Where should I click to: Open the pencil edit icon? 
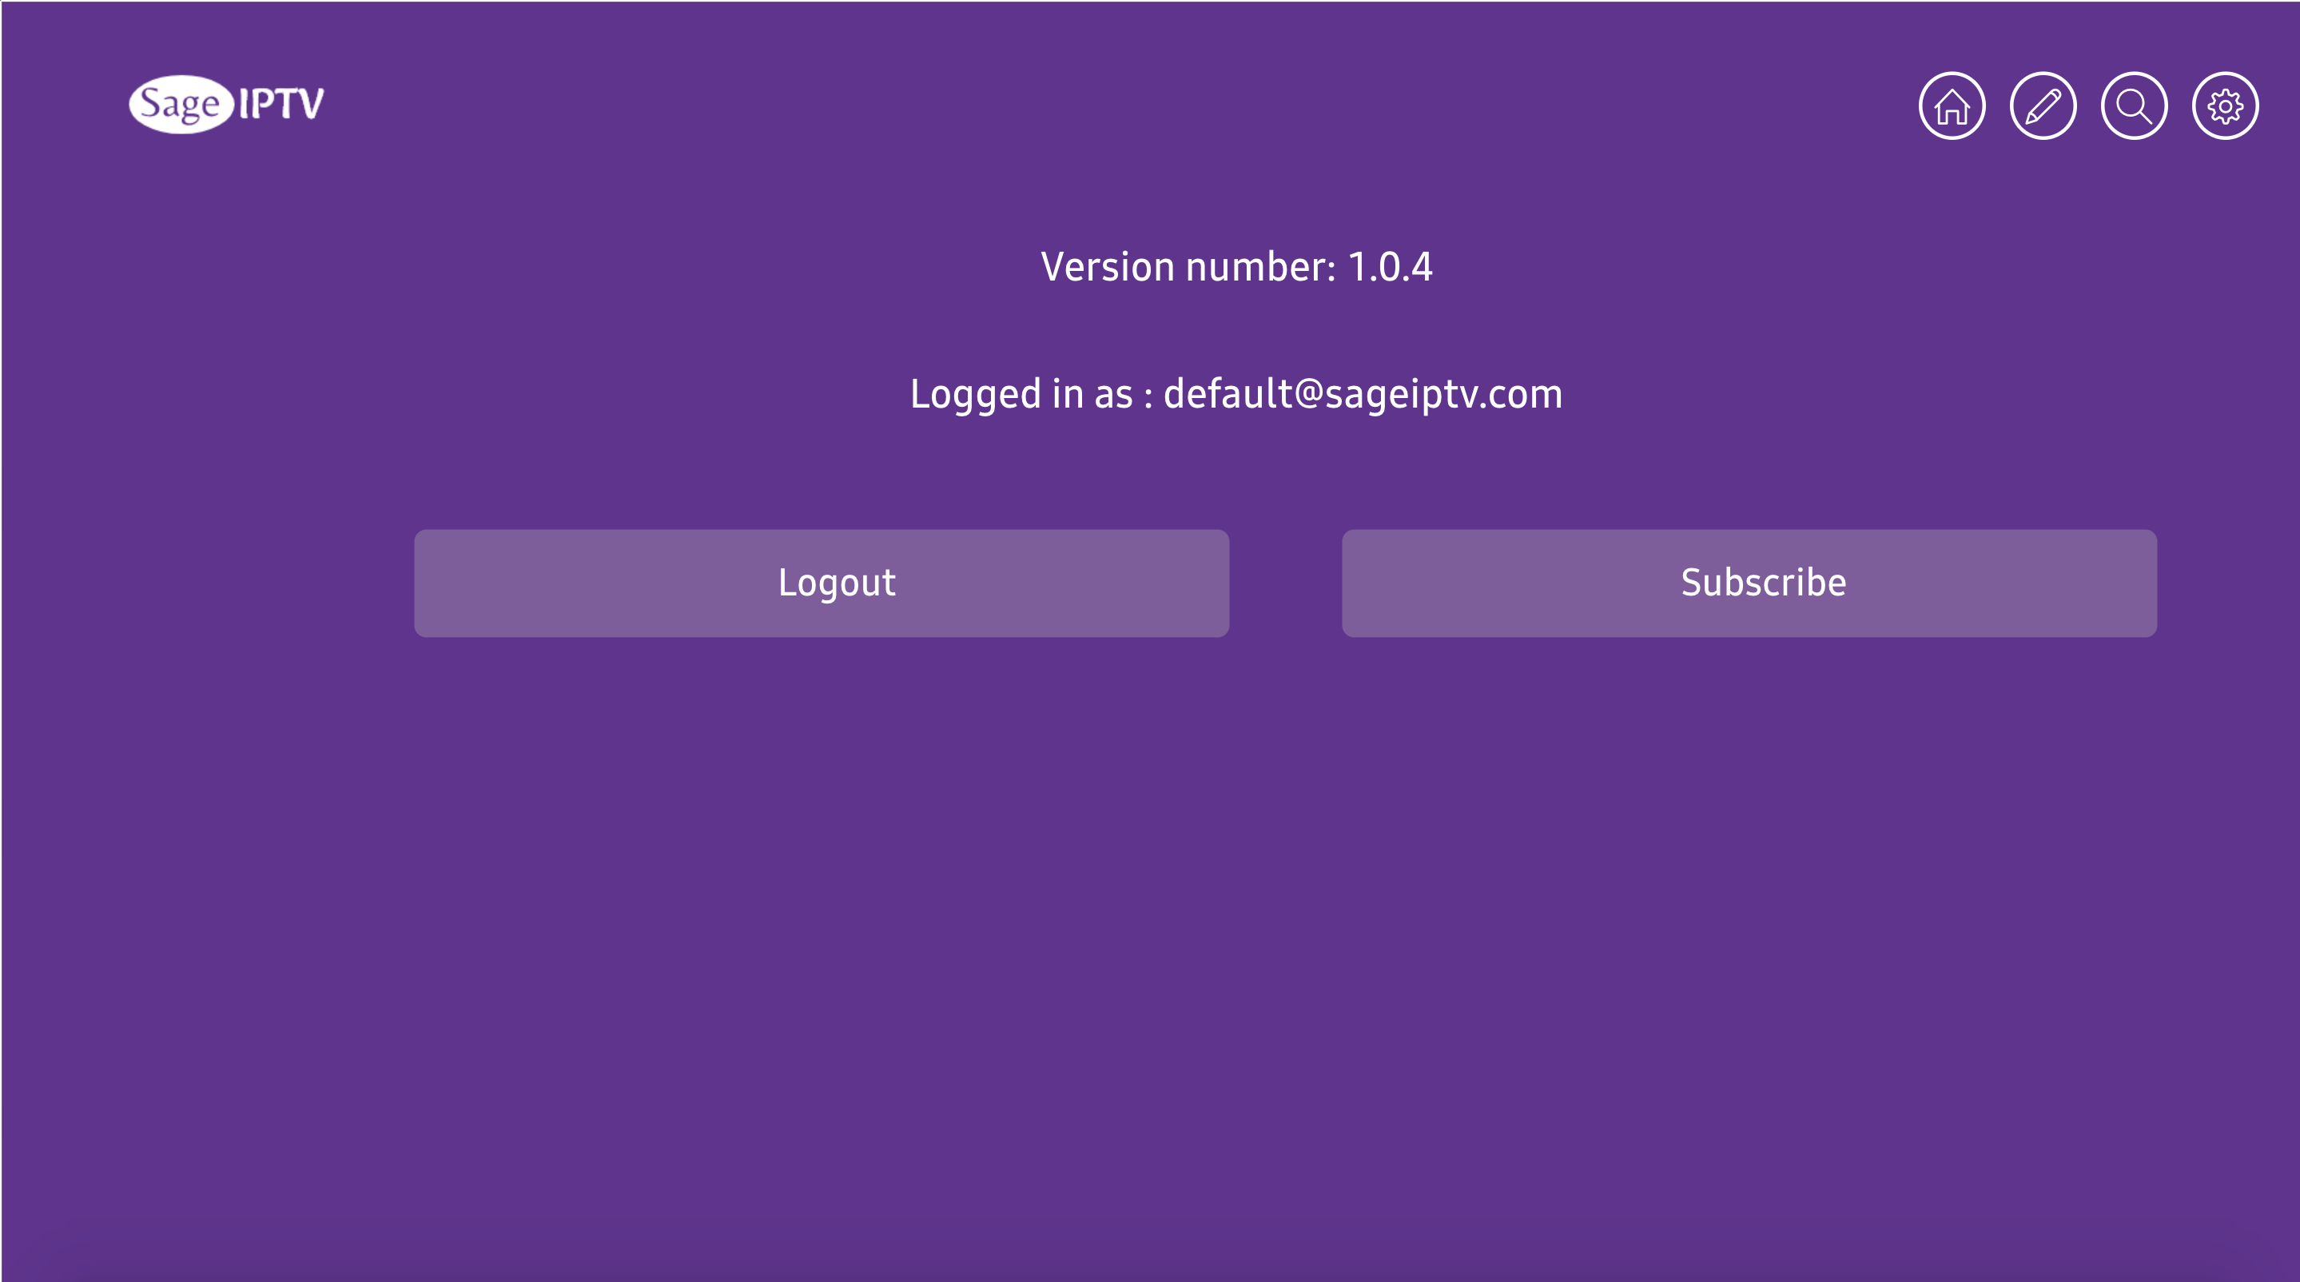coord(2043,106)
